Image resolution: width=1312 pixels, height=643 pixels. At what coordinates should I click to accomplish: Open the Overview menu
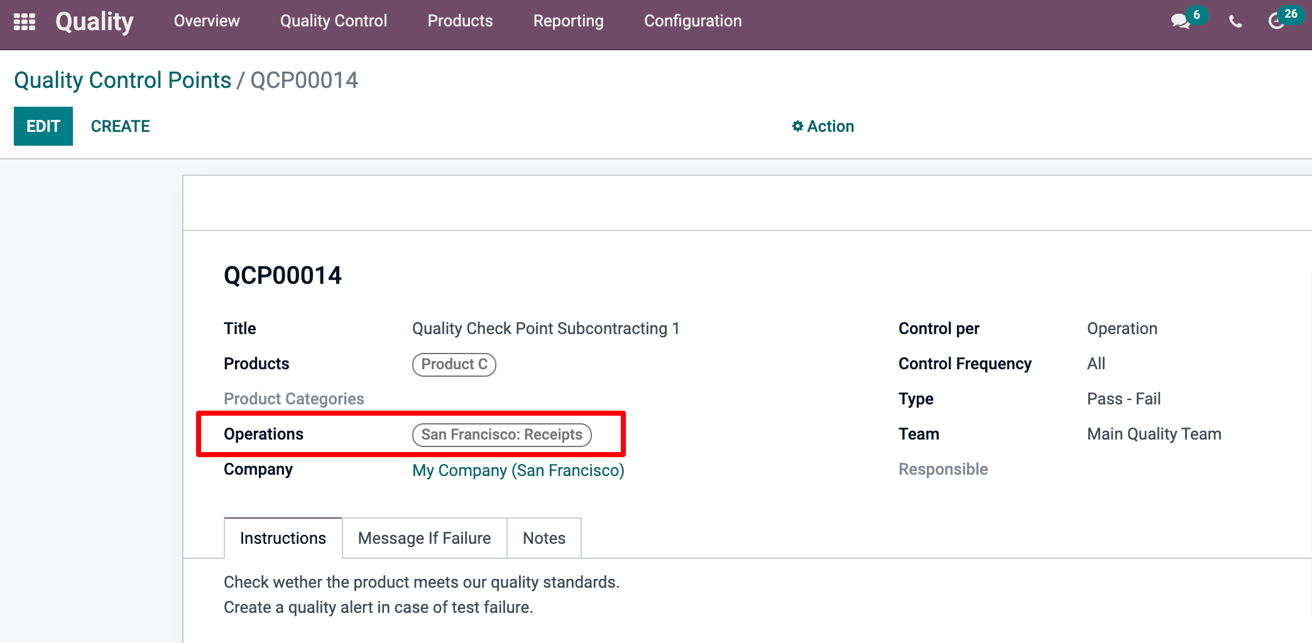(x=207, y=21)
